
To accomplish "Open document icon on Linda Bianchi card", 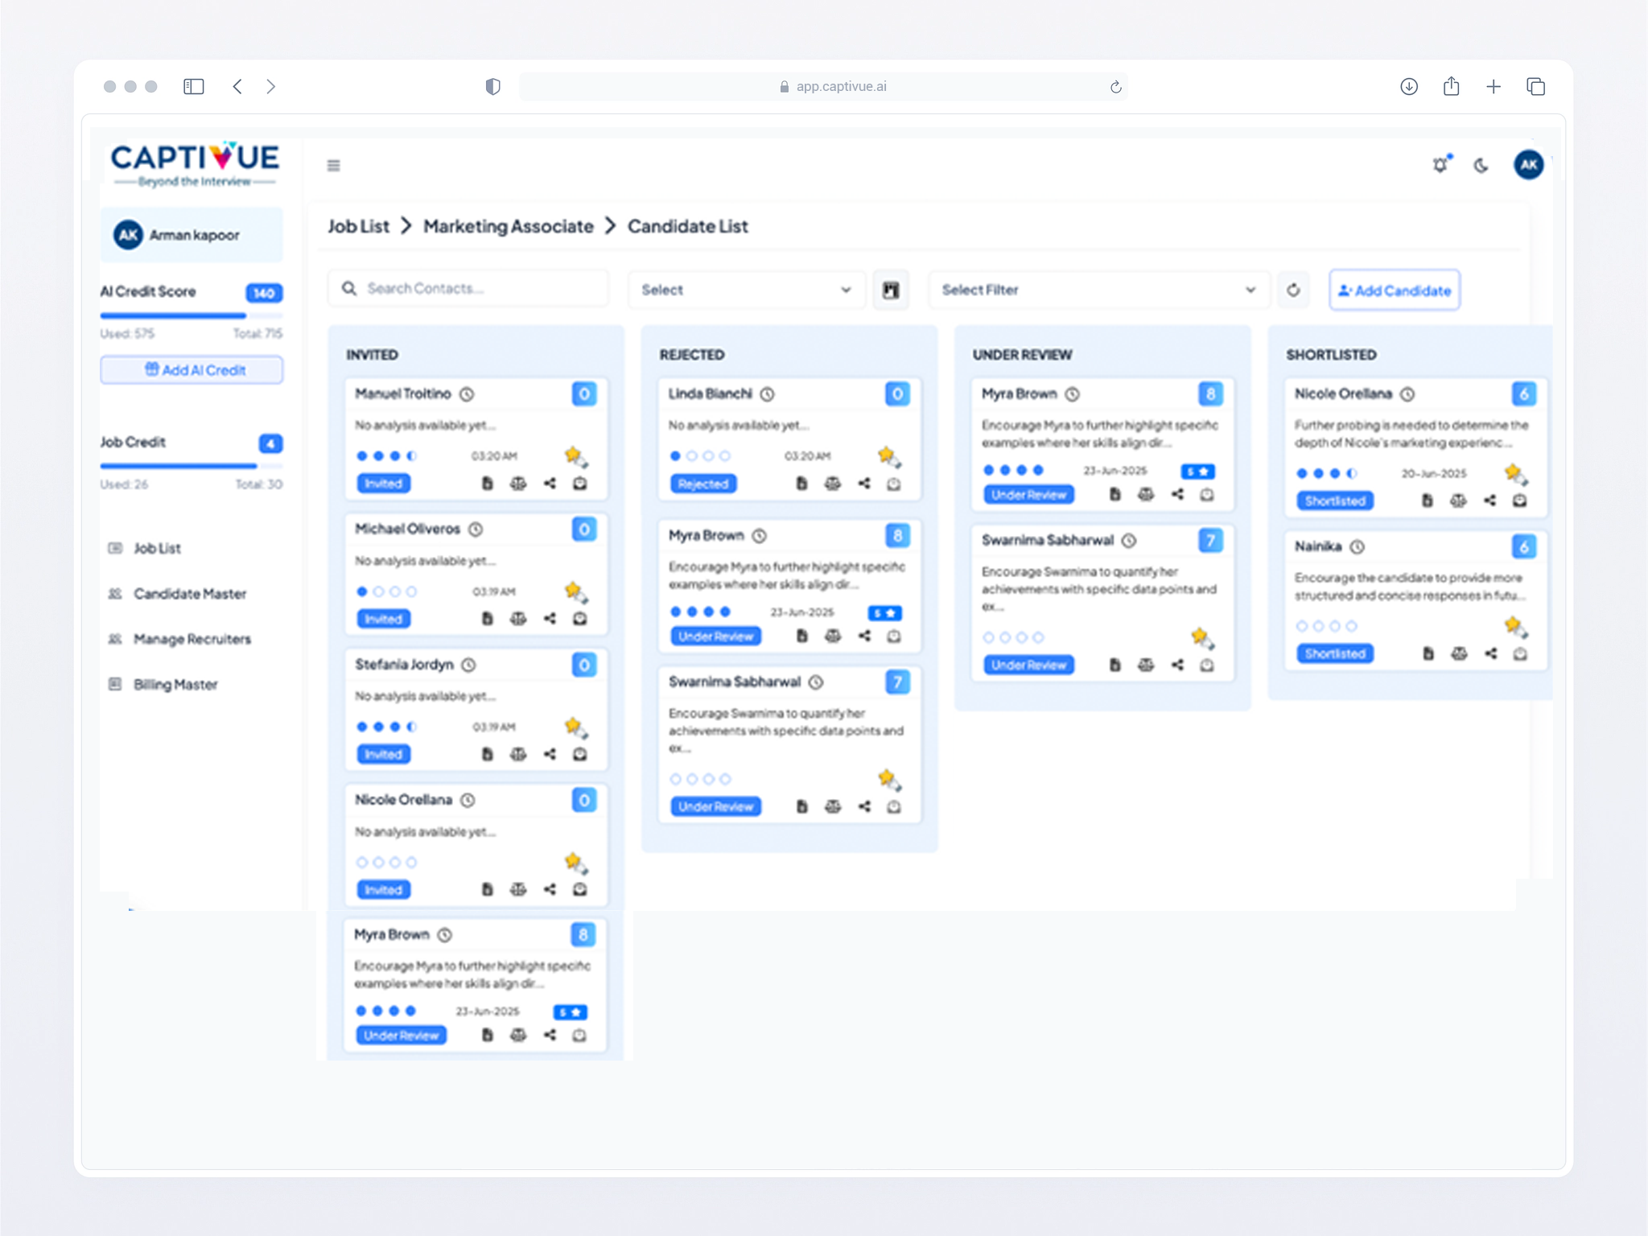I will coord(801,484).
